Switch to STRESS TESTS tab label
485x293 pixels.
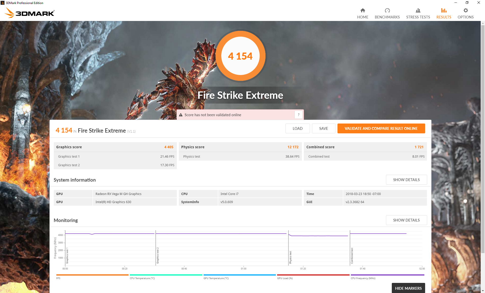pyautogui.click(x=418, y=17)
